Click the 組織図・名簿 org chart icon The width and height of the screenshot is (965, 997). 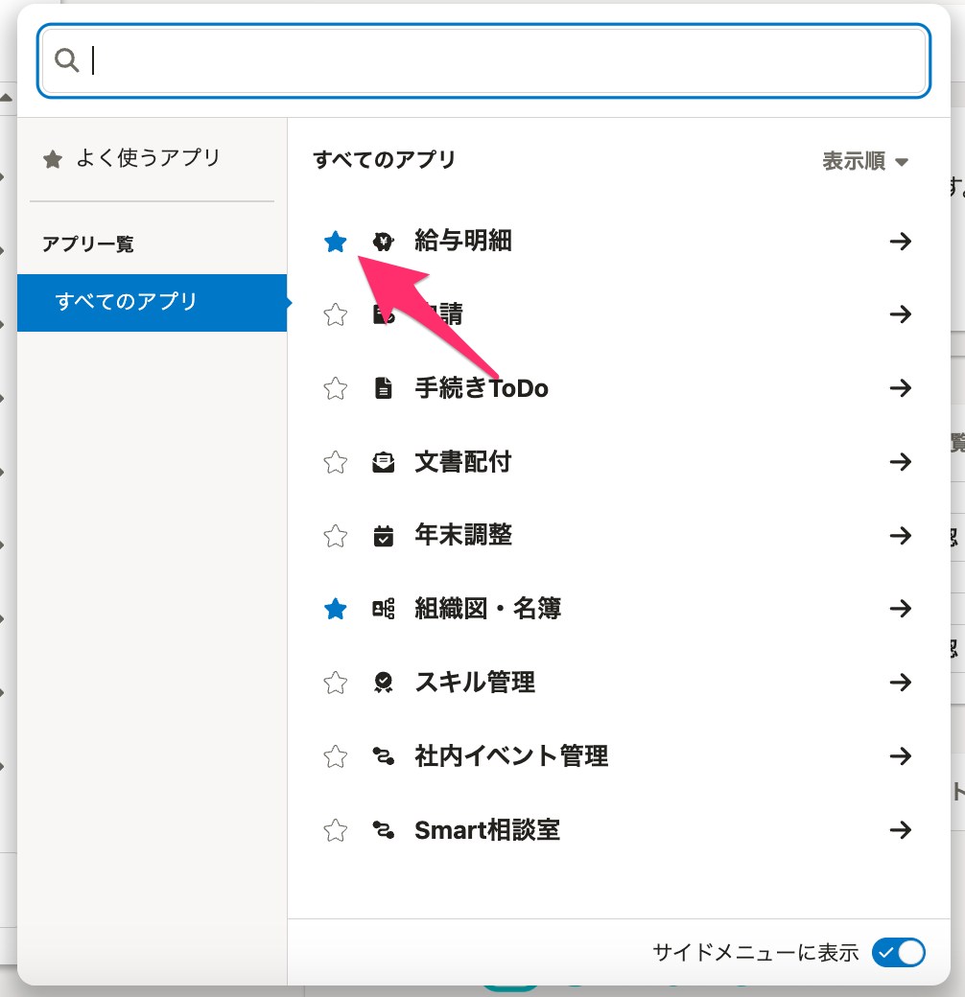[x=384, y=609]
